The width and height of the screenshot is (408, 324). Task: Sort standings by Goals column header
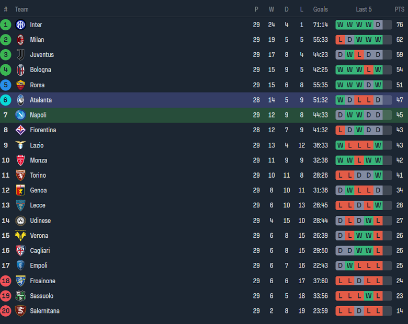(320, 9)
